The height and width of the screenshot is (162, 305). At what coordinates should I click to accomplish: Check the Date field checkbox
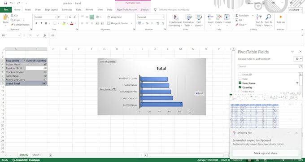[240, 79]
